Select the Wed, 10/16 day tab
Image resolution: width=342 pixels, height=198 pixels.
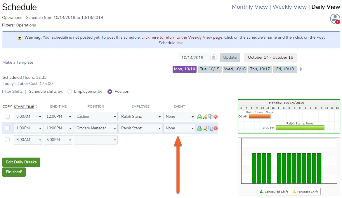[x=235, y=69]
